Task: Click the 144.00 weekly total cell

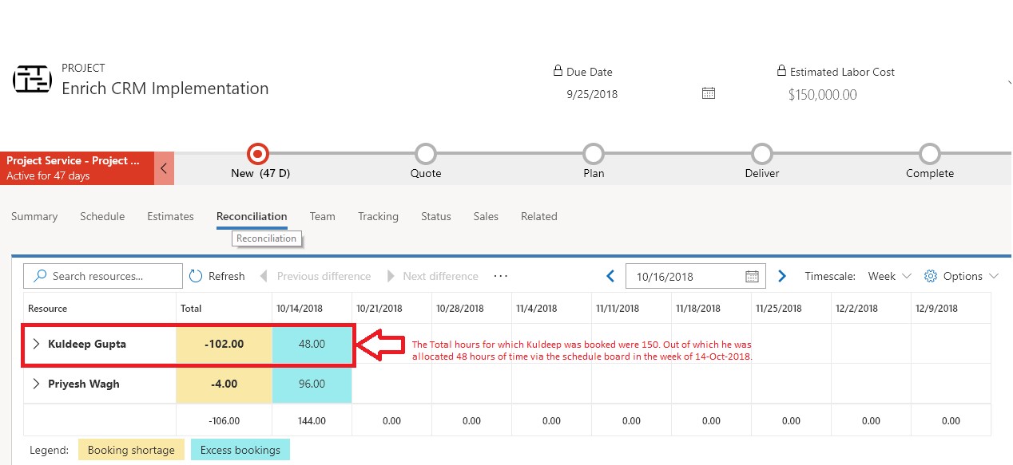Action: coord(312,420)
